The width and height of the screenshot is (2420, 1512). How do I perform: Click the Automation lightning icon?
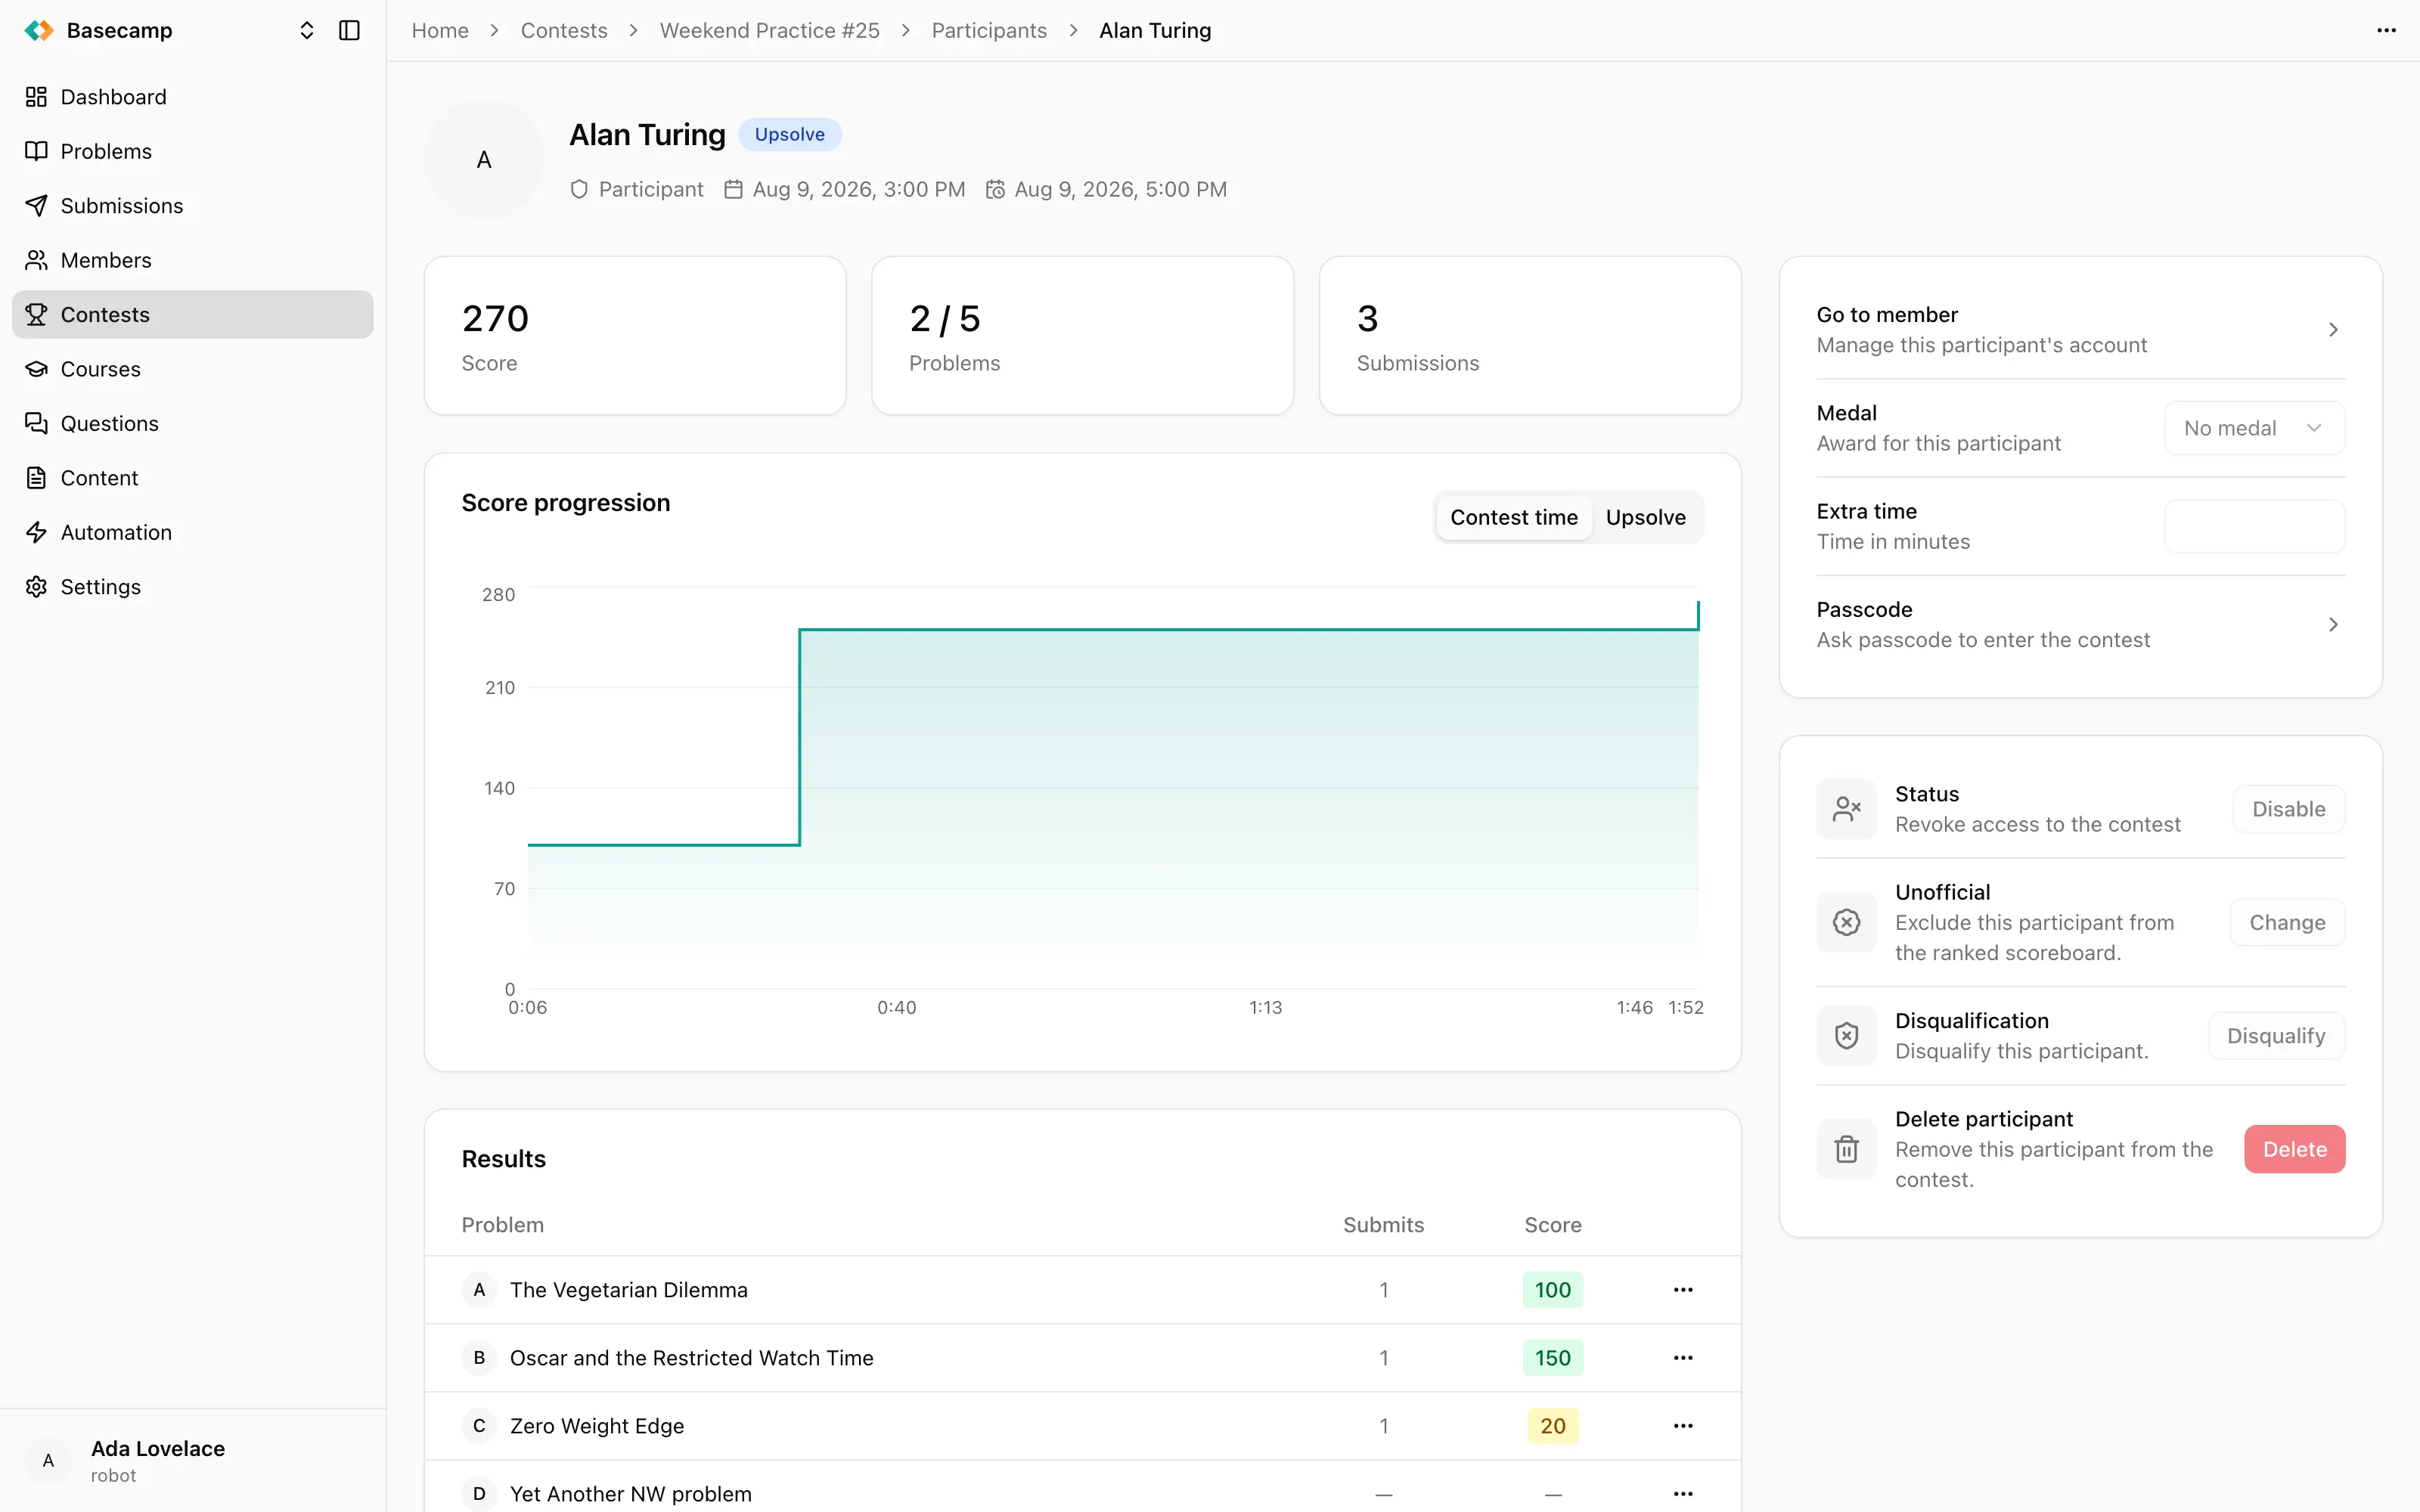36,532
